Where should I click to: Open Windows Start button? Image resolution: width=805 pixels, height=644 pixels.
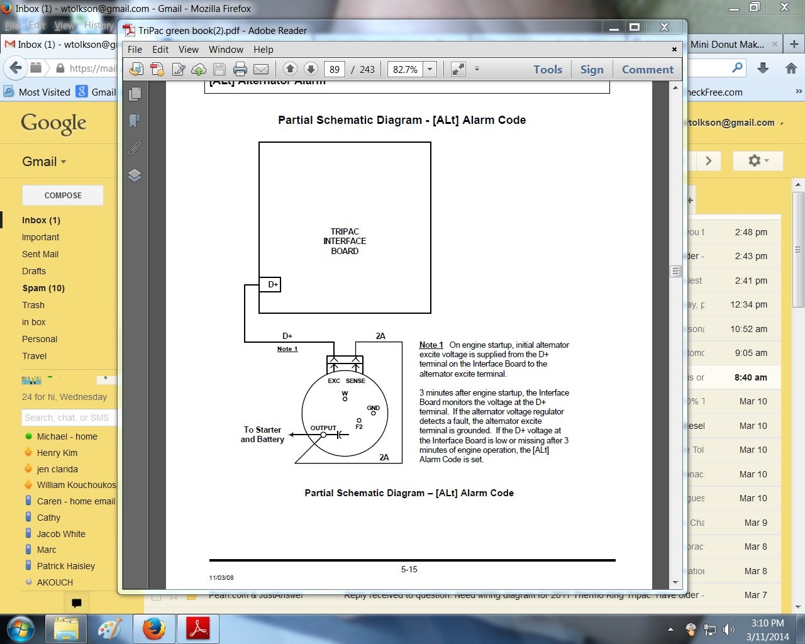(x=21, y=629)
